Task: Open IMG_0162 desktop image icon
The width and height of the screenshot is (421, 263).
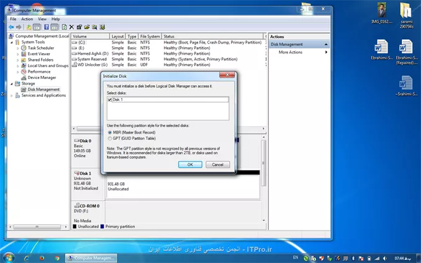Action: (381, 14)
